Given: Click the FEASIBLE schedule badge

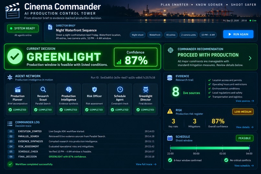Looking at the screenshot, I should 244,138.
